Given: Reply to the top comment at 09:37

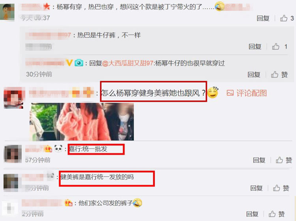Looking at the screenshot, I should (x=263, y=18).
